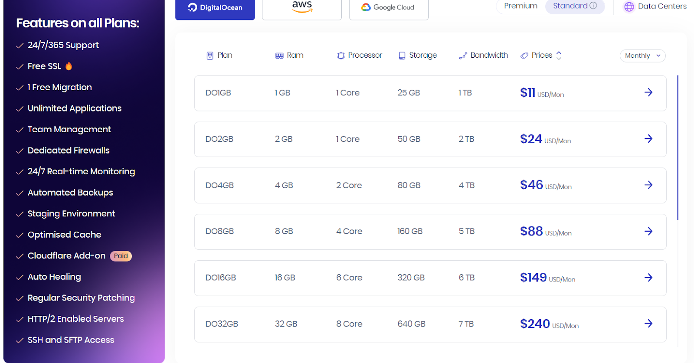The width and height of the screenshot is (694, 363).
Task: Sort plans by Prices arrows
Action: point(559,56)
